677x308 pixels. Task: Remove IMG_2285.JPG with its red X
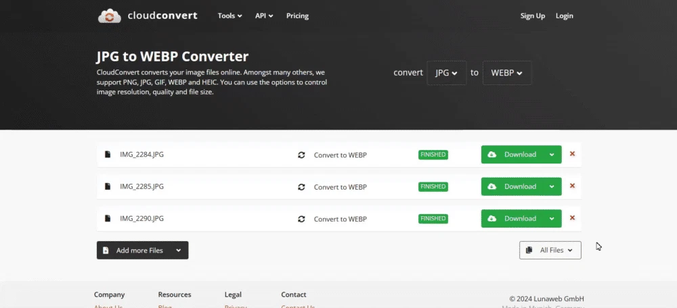click(x=572, y=186)
